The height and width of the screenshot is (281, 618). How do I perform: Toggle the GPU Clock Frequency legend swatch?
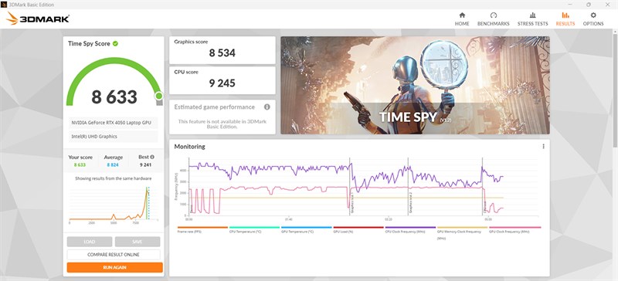point(514,228)
